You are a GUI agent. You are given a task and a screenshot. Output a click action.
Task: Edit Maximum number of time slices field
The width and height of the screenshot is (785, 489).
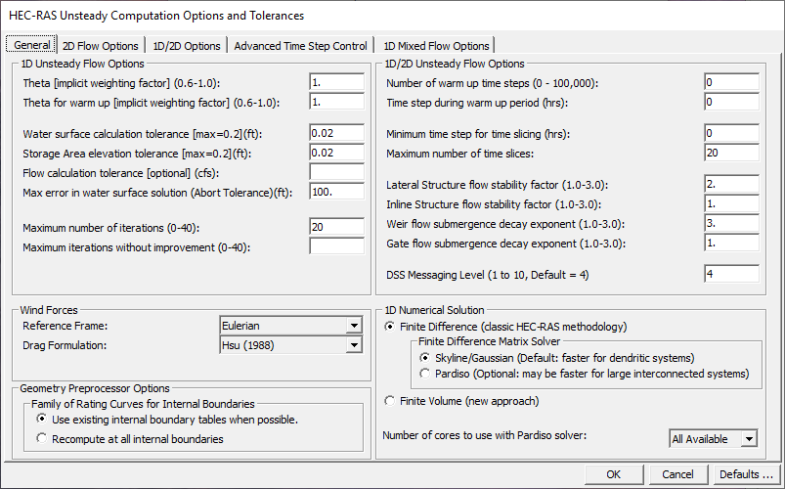[731, 153]
